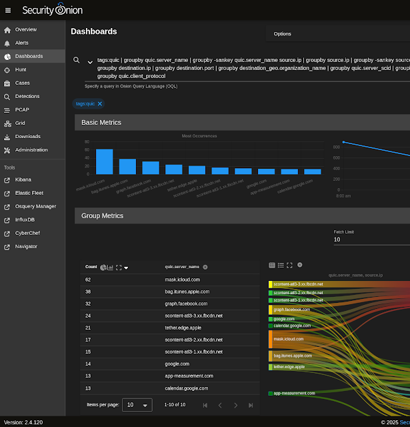The image size is (410, 427).
Task: Show pie chart for the Count column
Action: (103, 267)
